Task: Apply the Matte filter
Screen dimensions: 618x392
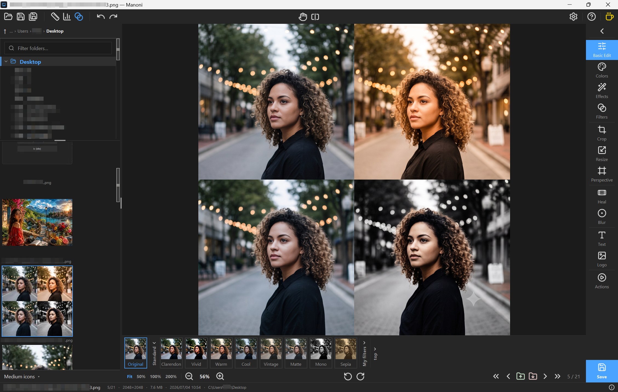Action: coord(296,353)
